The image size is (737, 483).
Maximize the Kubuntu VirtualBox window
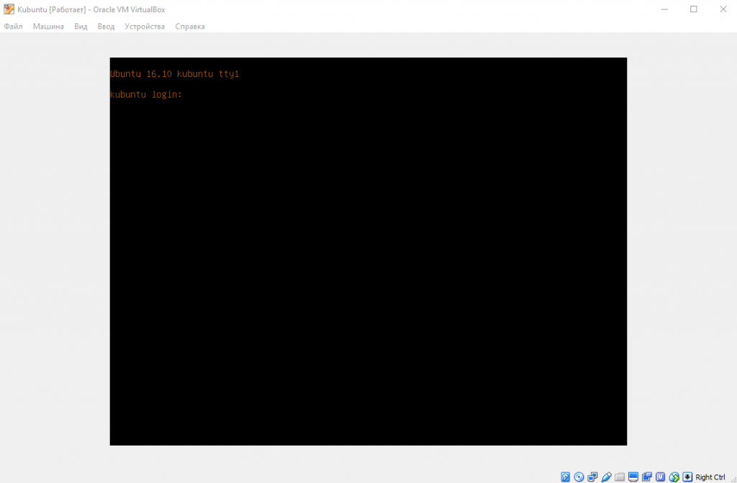693,9
